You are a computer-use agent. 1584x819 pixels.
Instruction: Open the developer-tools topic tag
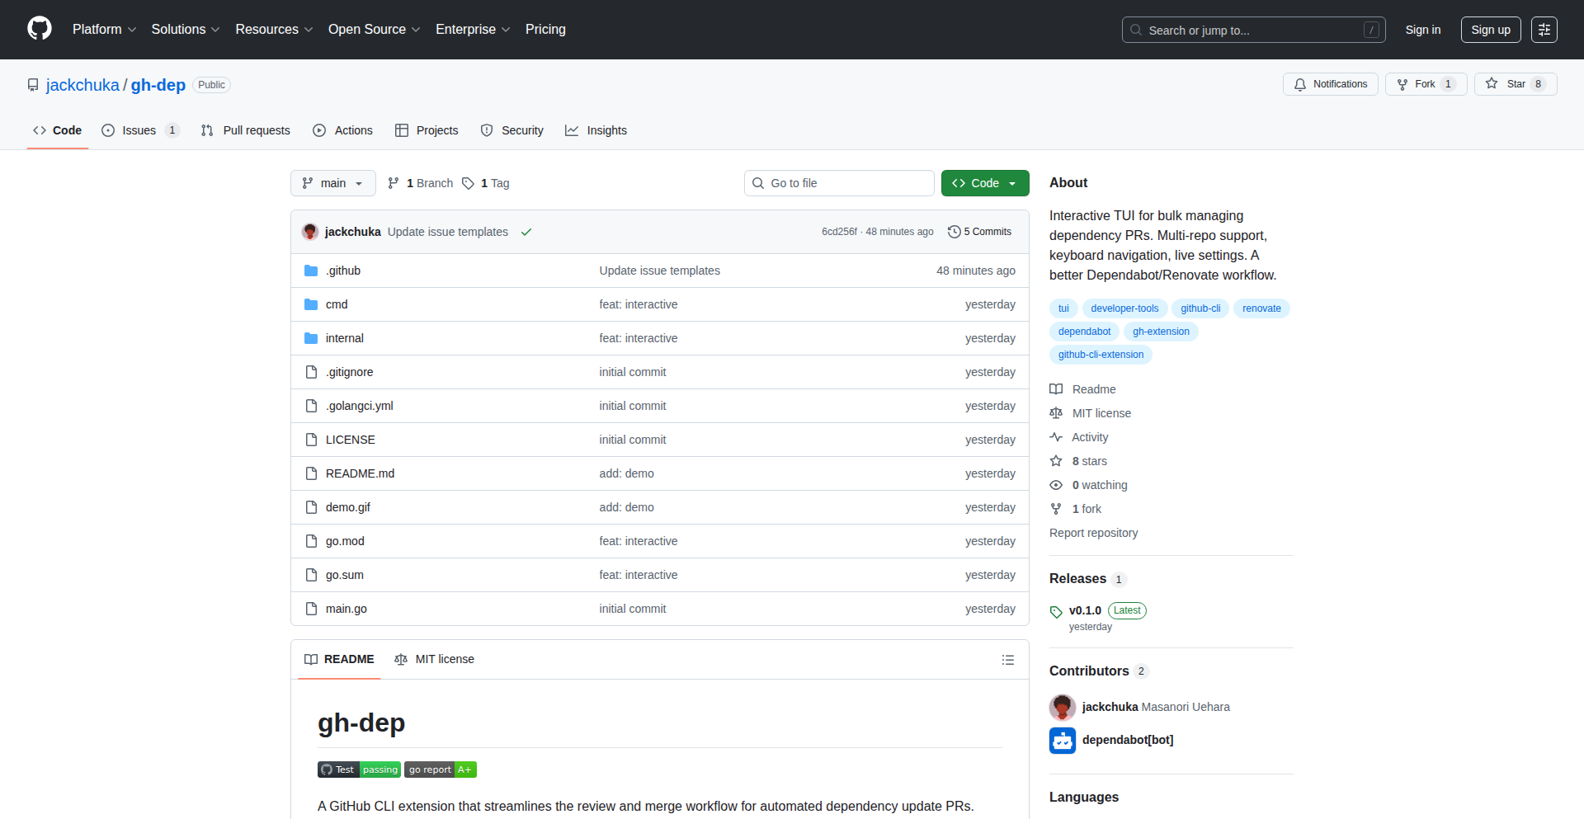(1124, 308)
